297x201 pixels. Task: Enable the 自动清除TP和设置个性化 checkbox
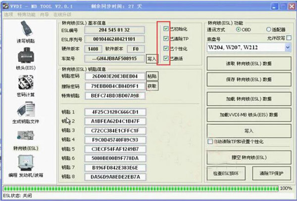pyautogui.click(x=210, y=142)
